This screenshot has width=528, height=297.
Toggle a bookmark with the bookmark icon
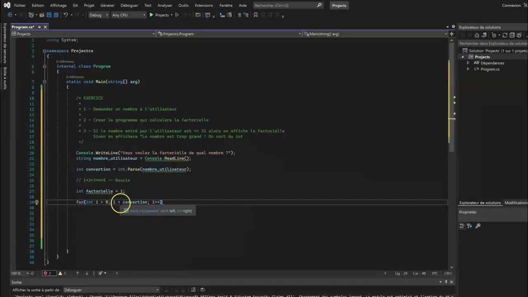pos(256,15)
